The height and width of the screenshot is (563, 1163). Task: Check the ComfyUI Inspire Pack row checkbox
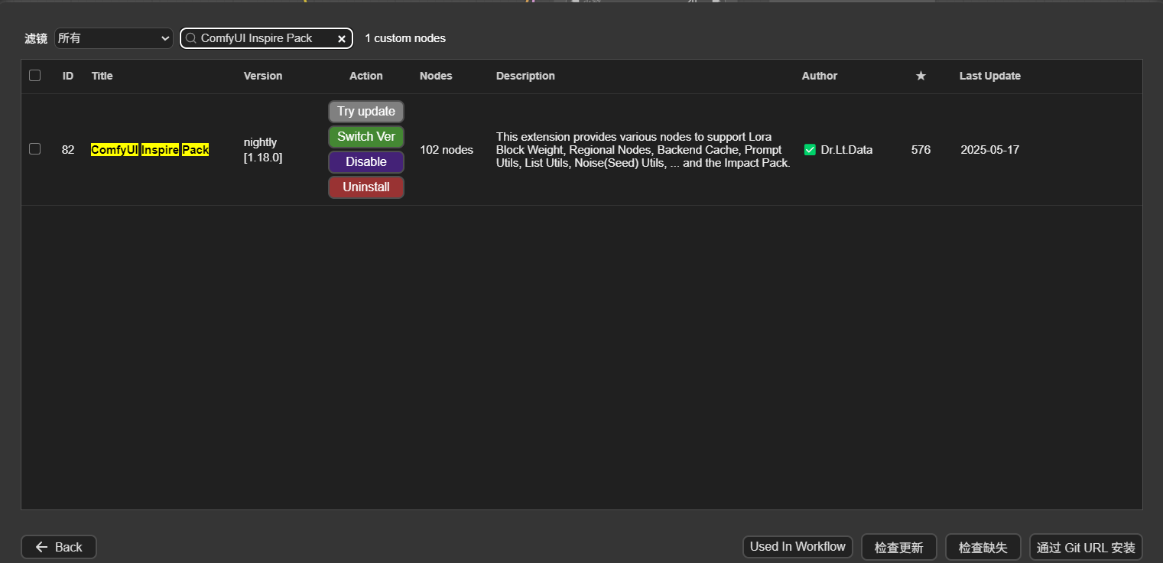pyautogui.click(x=34, y=149)
